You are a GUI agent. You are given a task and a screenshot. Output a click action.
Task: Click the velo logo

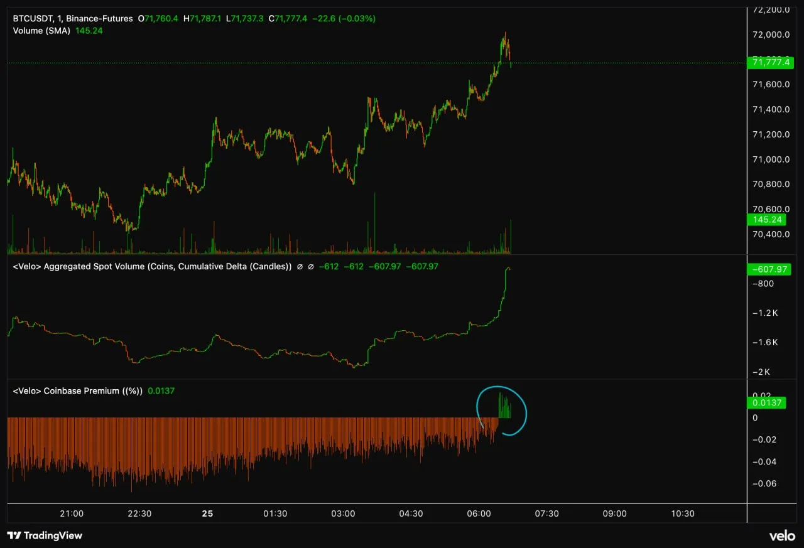tap(782, 535)
